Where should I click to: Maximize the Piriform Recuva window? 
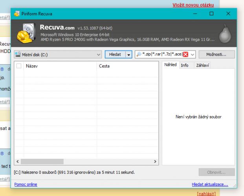point(211,14)
